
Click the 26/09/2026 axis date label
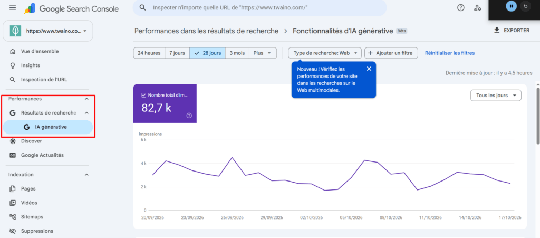[232, 217]
